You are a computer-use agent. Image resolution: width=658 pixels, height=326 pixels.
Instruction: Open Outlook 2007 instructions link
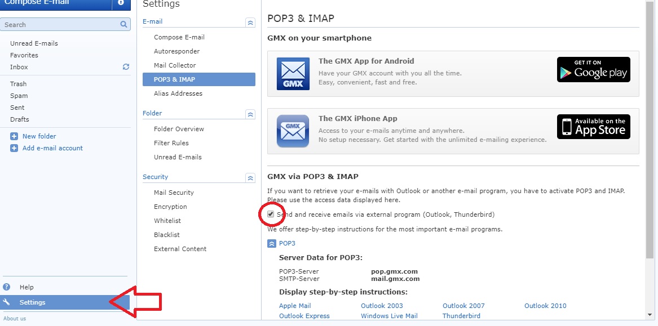(x=463, y=306)
